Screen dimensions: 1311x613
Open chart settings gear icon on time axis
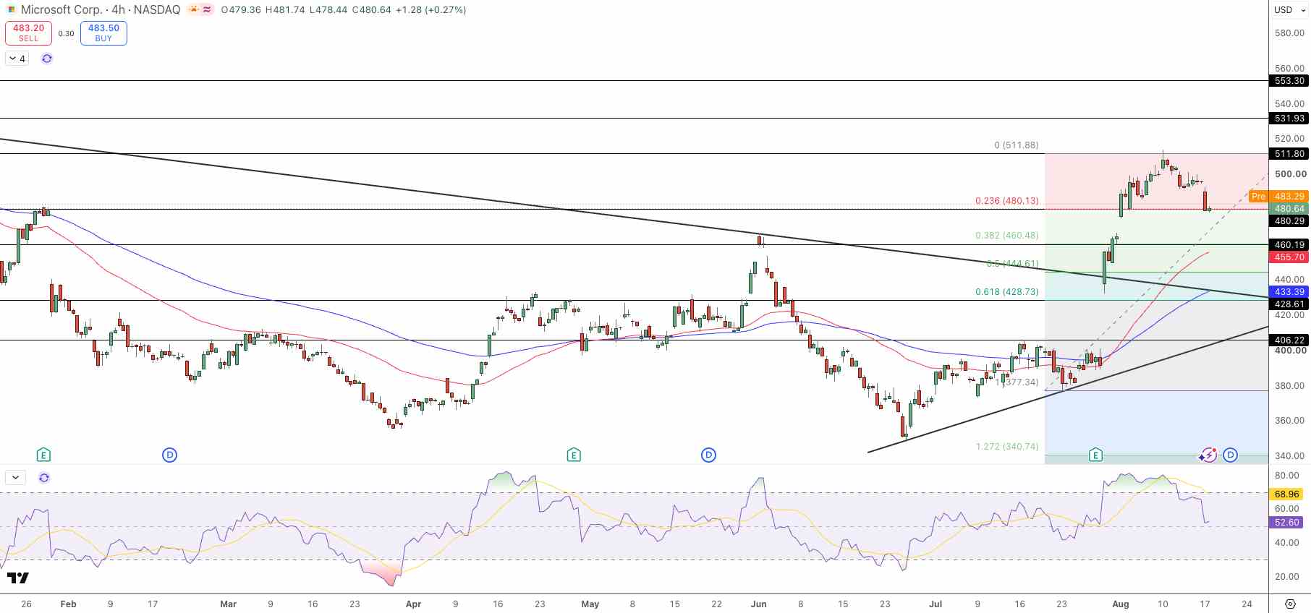(x=1290, y=604)
